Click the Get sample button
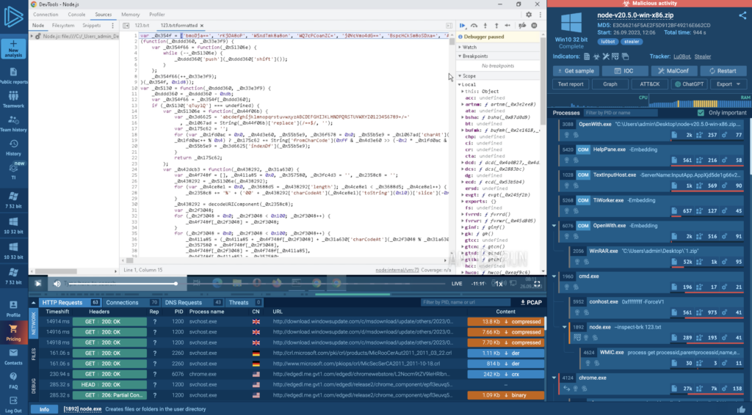Viewport: 752px width, 415px height. 575,71
